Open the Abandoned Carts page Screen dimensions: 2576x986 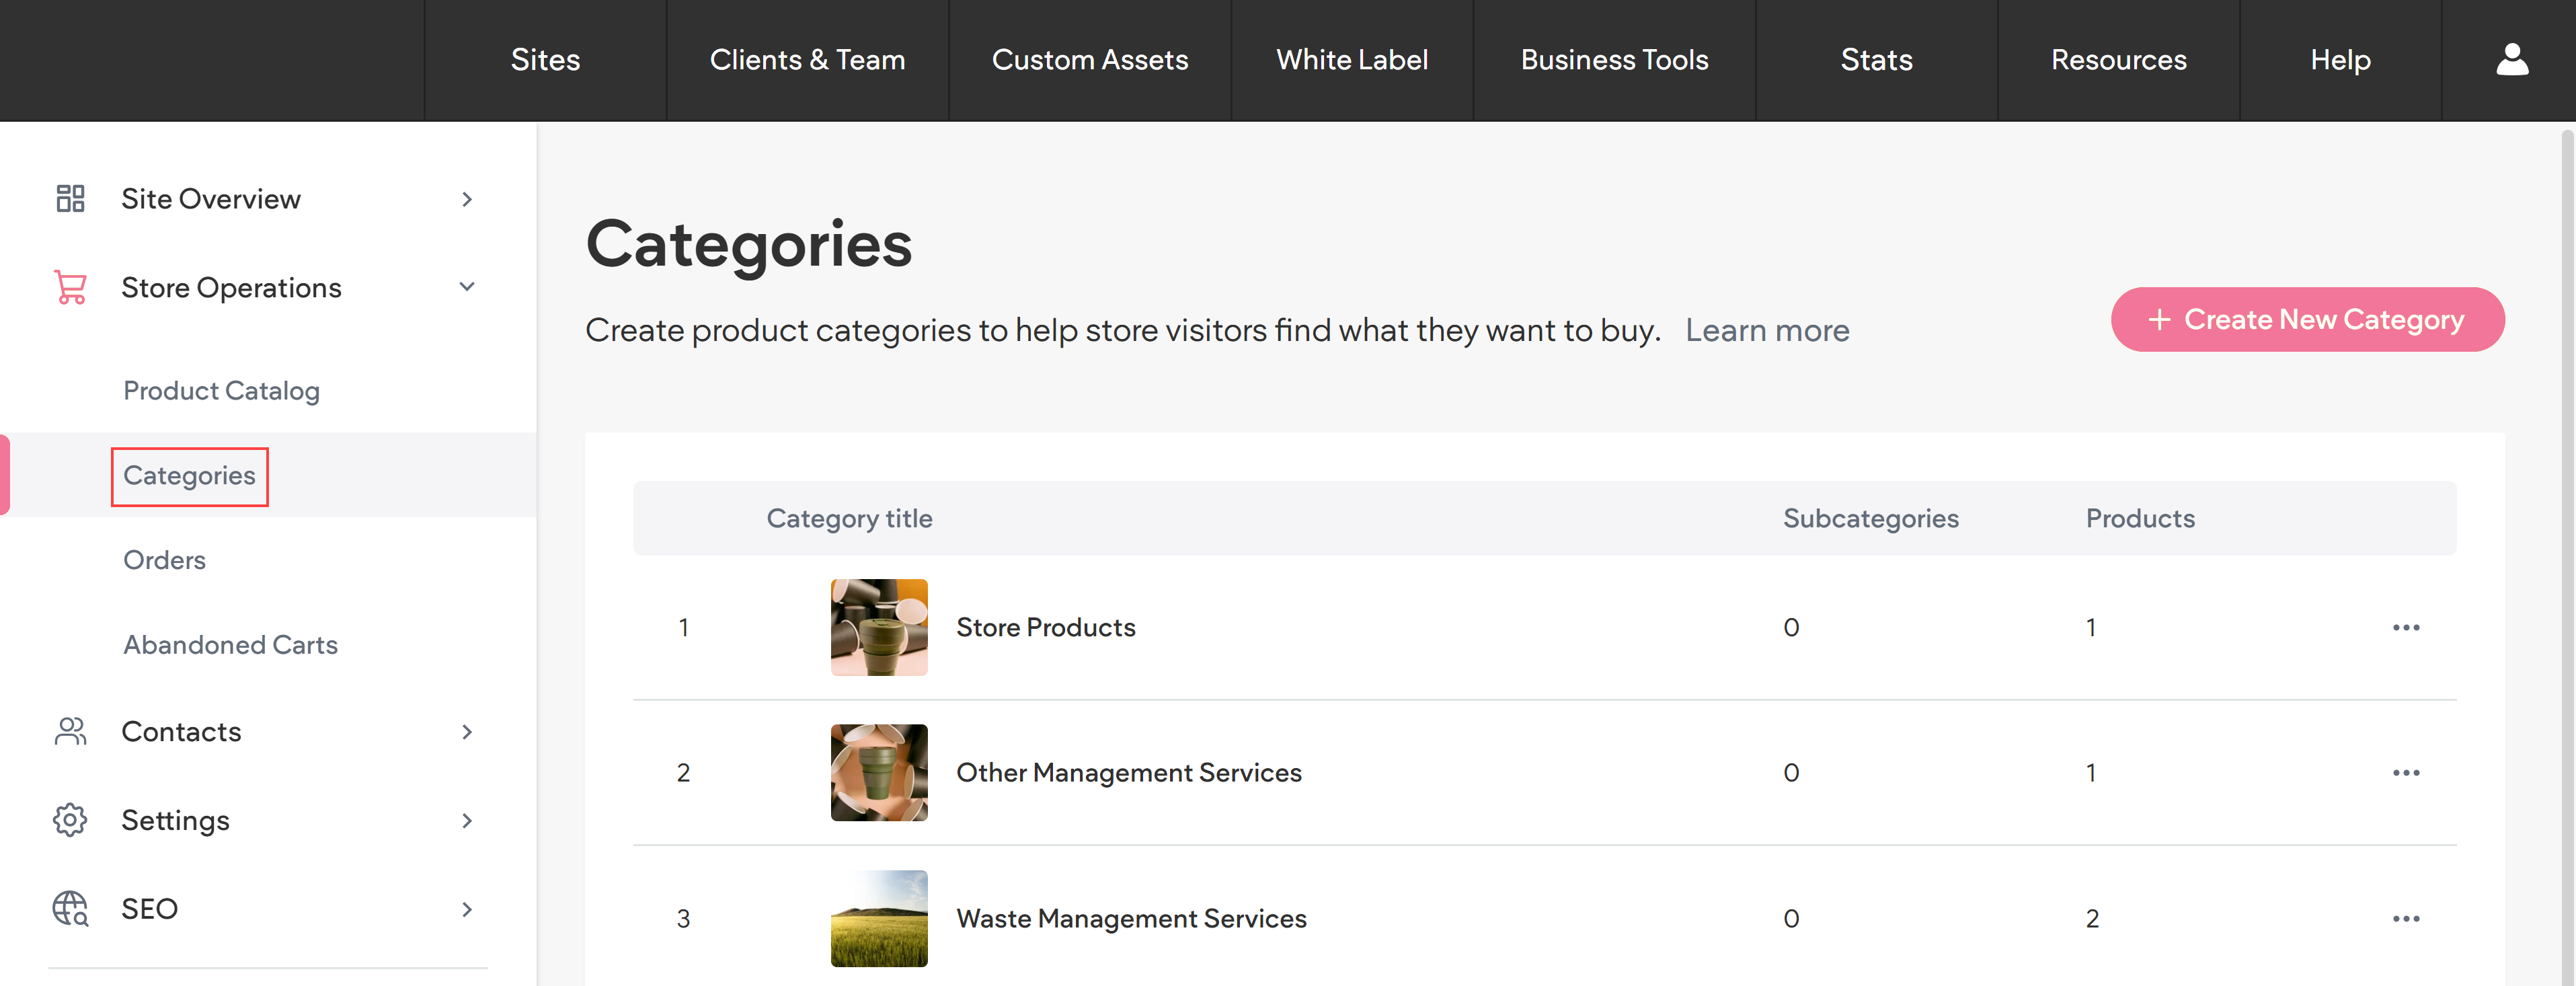229,644
